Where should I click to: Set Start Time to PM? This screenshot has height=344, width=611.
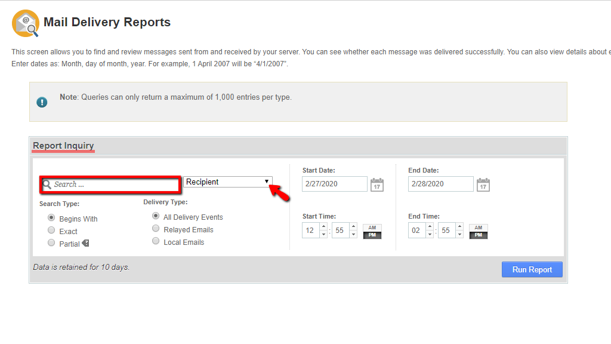click(372, 235)
